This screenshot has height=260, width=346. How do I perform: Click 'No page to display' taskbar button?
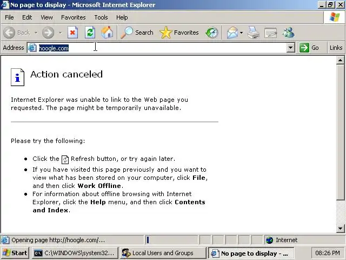[x=251, y=253]
